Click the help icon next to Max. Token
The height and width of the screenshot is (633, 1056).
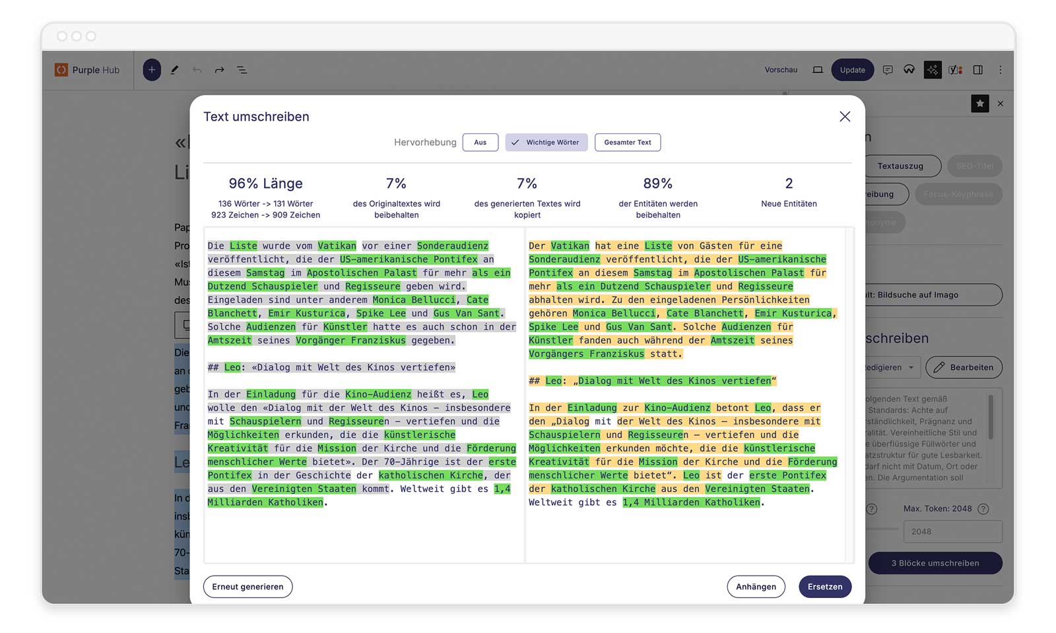[x=983, y=509]
